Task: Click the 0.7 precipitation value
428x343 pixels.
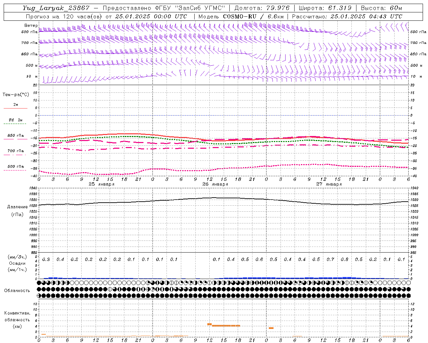Action: tap(330, 260)
